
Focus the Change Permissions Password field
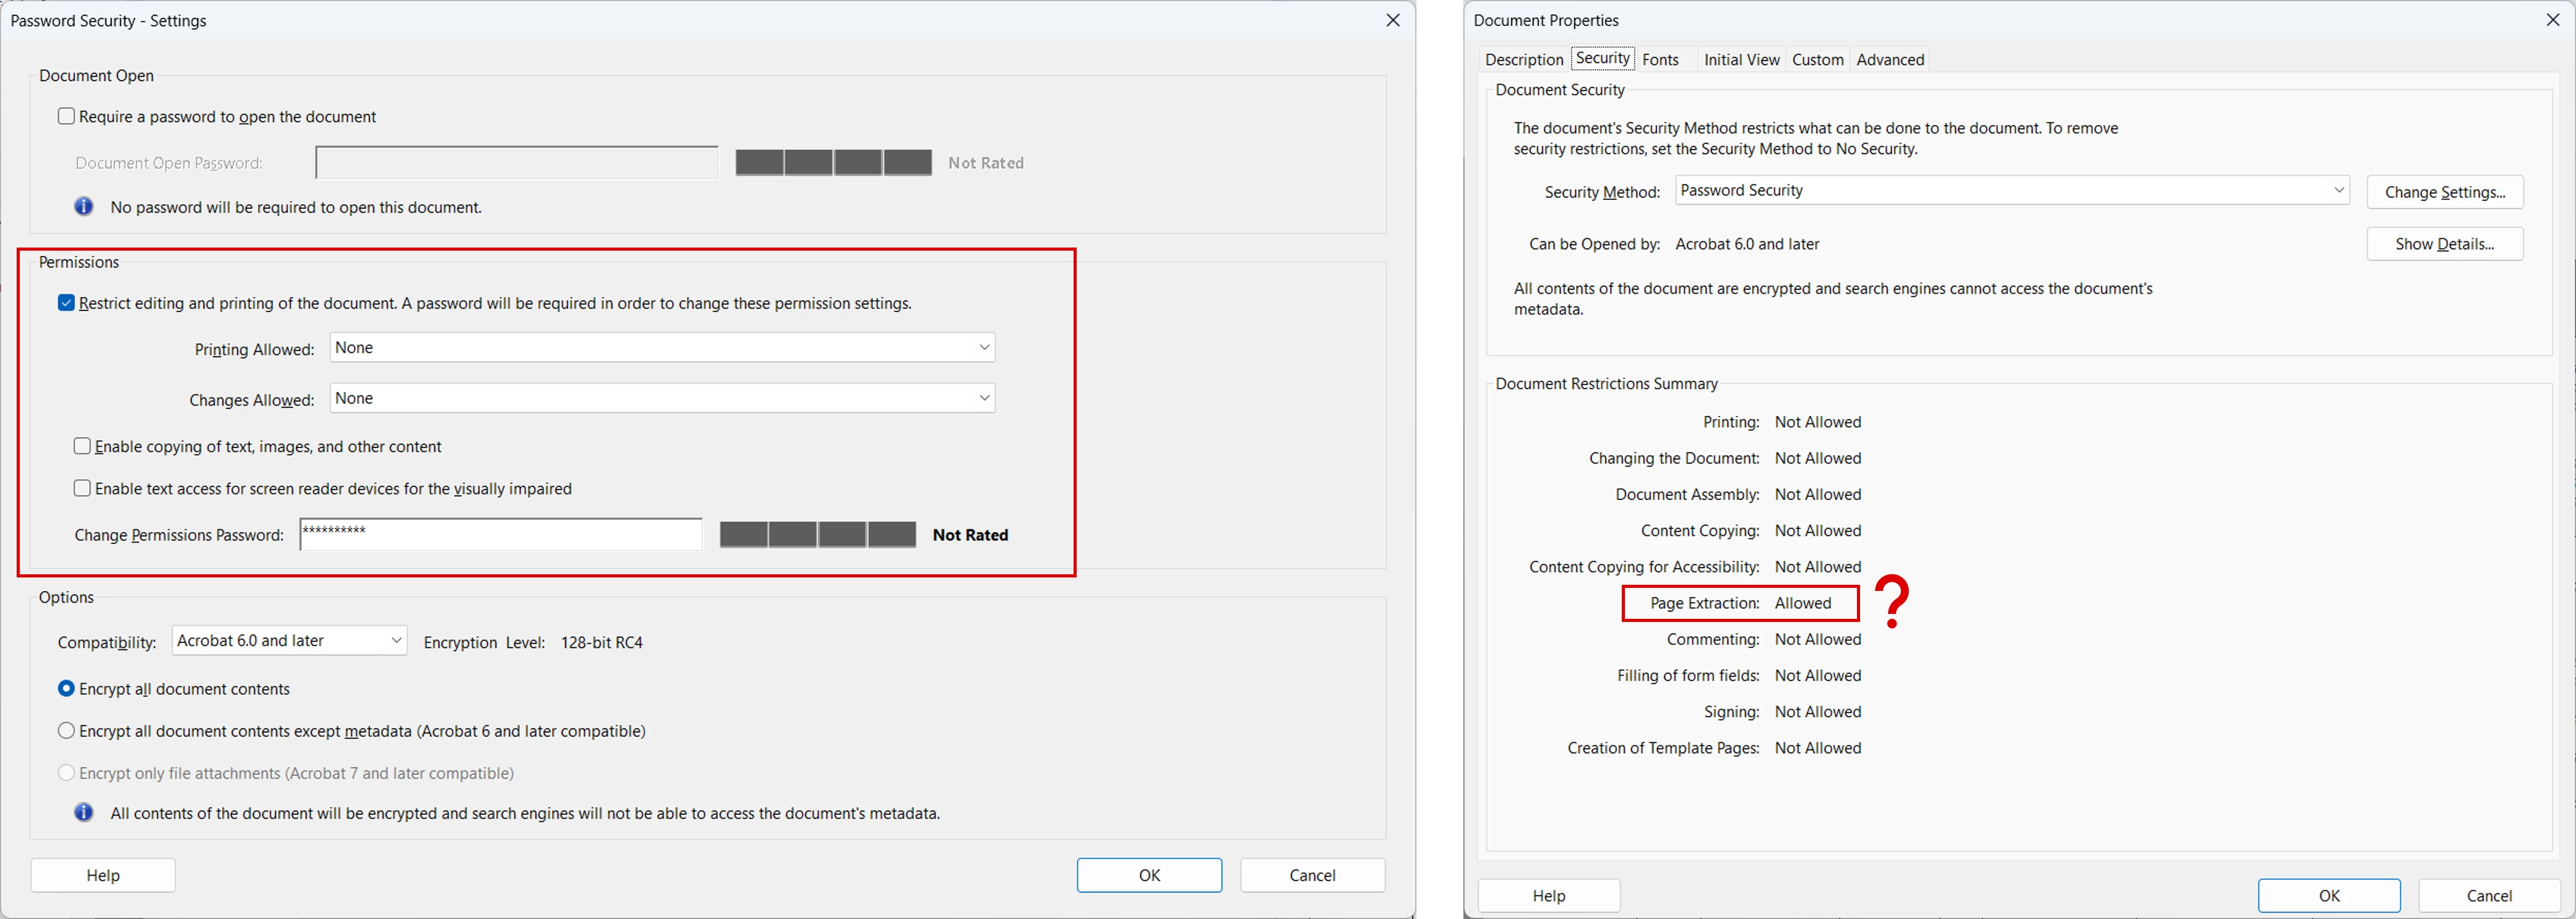click(x=500, y=535)
